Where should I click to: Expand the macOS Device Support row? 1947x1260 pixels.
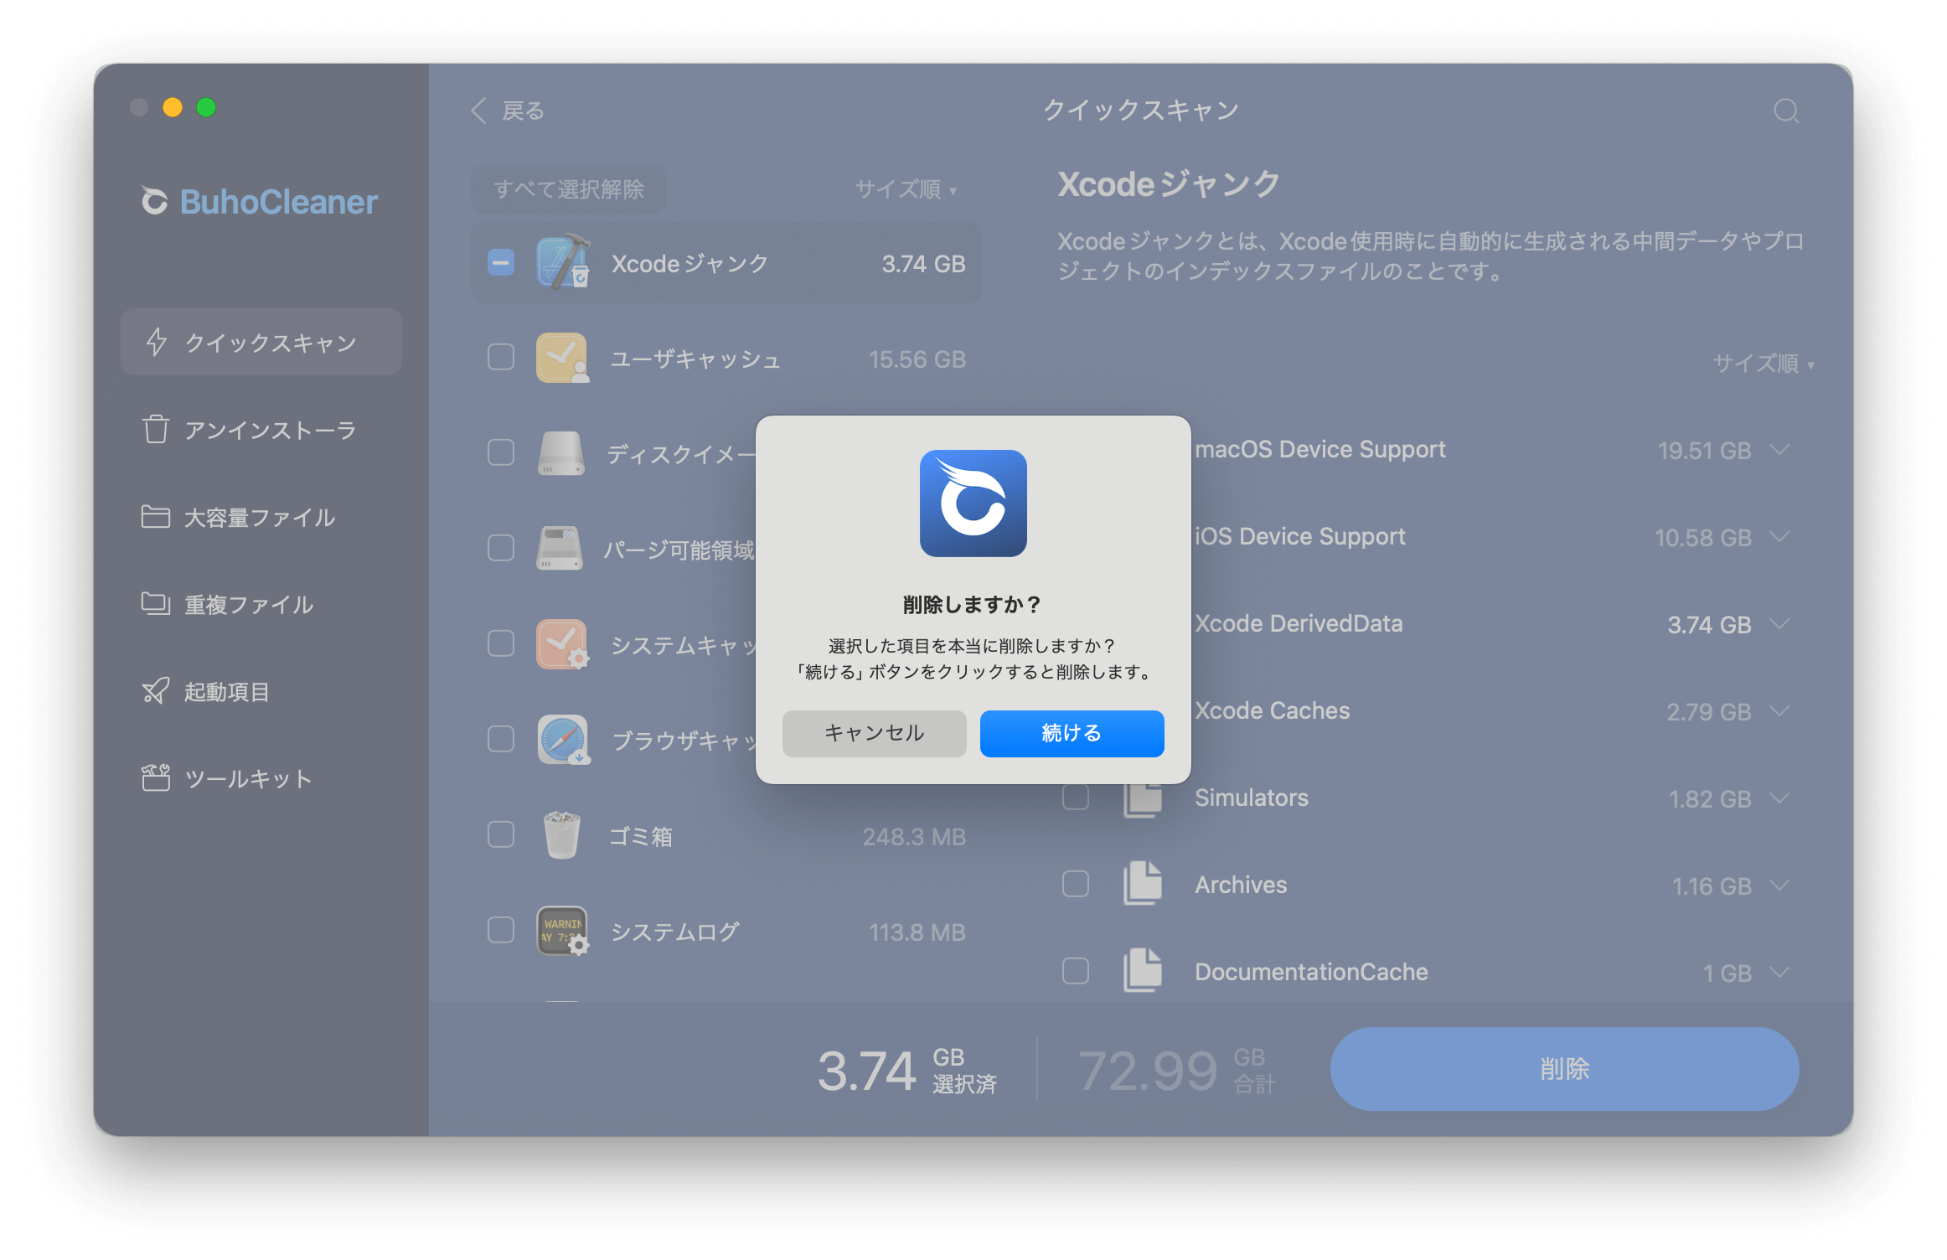click(1780, 450)
